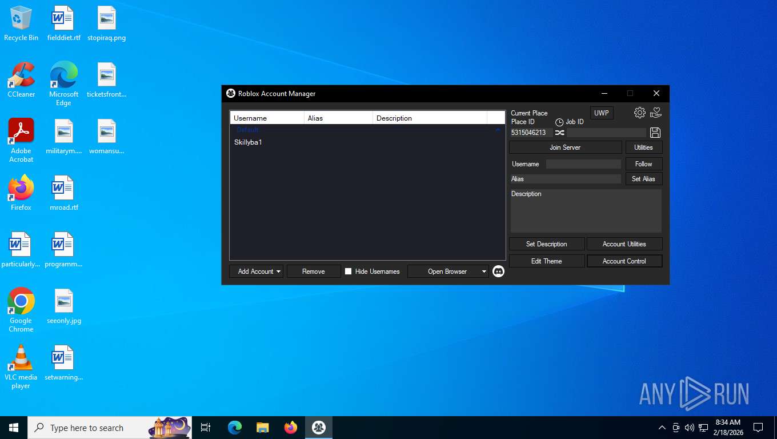Click the Task View taskbar icon

pos(206,428)
